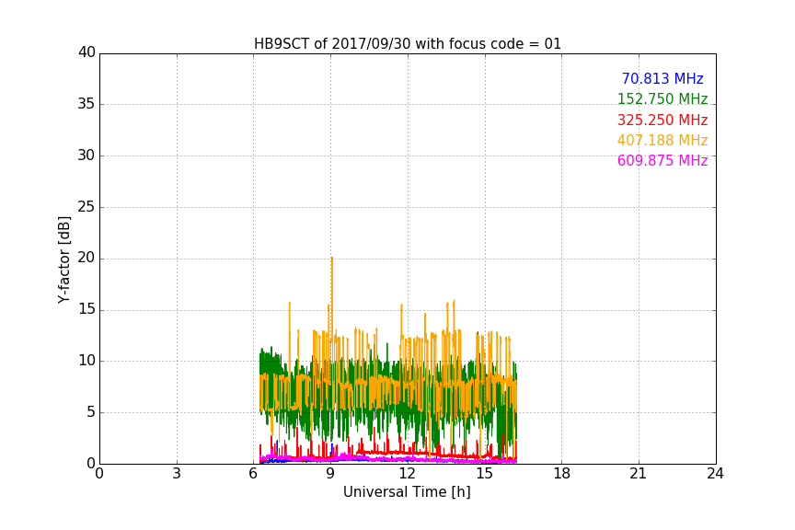Click the y-axis tick label 10

pyautogui.click(x=86, y=361)
